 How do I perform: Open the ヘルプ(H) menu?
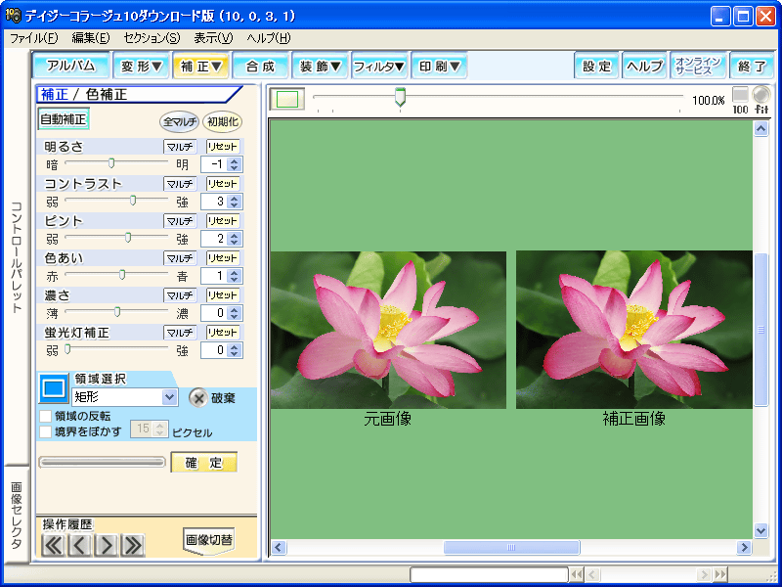(x=268, y=38)
